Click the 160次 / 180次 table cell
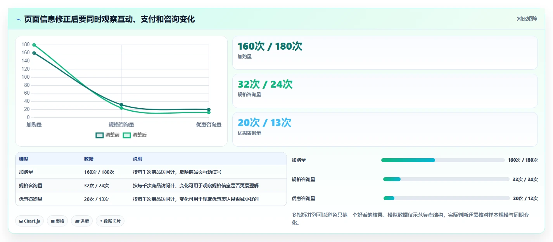The height and width of the screenshot is (242, 553). click(99, 172)
